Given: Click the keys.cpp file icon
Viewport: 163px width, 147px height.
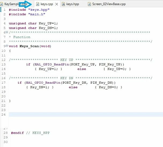Looking at the screenshot, I should 38,4.
